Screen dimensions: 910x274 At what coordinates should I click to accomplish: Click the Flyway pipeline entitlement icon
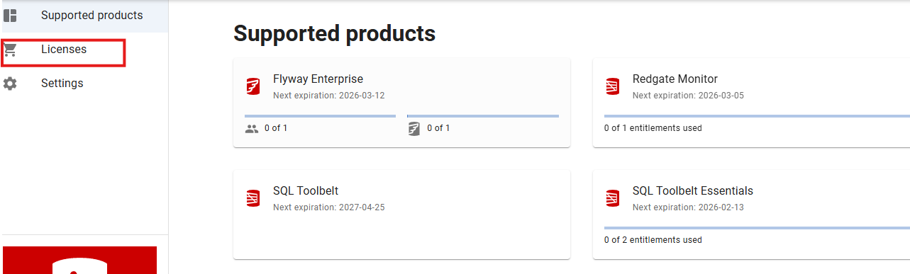tap(414, 129)
